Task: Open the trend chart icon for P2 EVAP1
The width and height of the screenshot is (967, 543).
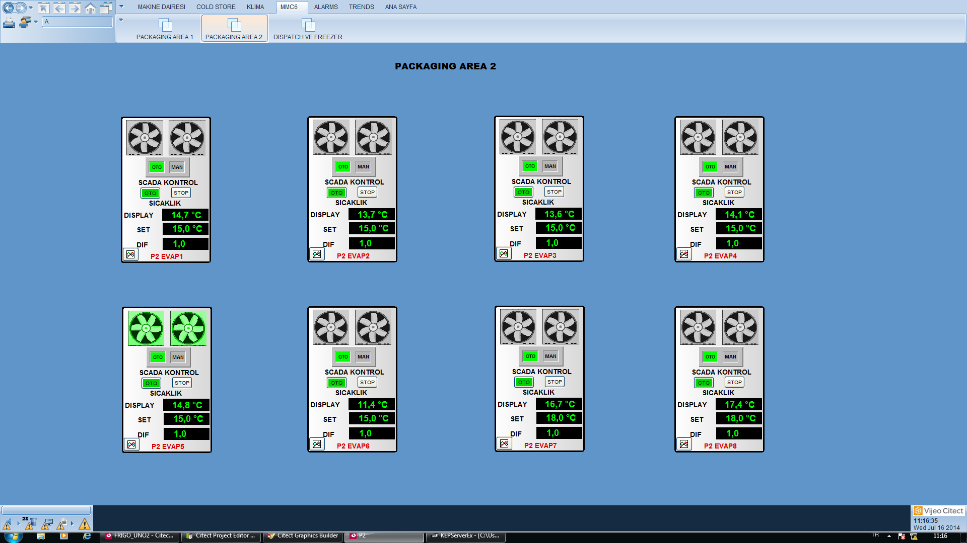Action: coord(130,254)
